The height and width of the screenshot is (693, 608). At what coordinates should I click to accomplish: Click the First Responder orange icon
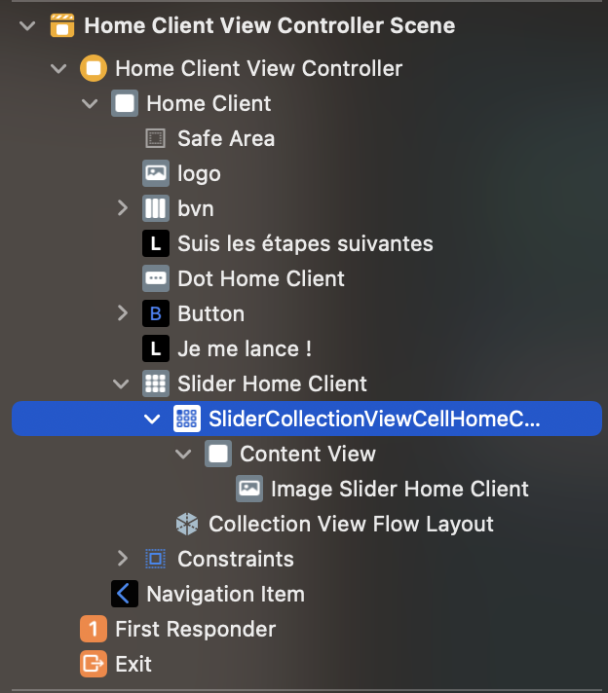pos(94,629)
